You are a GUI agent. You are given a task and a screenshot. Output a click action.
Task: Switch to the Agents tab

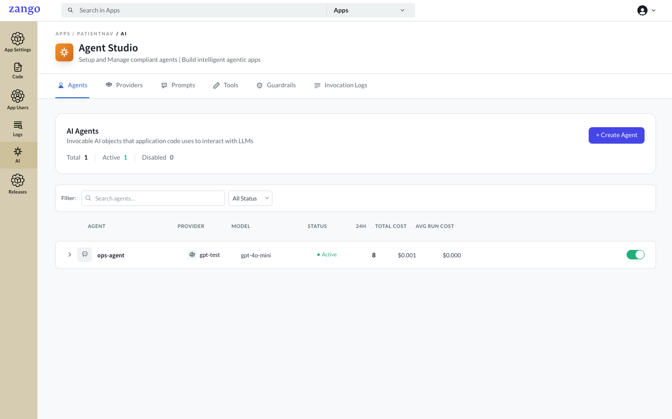pyautogui.click(x=72, y=85)
